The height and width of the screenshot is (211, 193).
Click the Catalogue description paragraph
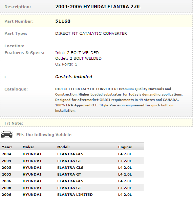[119, 100]
